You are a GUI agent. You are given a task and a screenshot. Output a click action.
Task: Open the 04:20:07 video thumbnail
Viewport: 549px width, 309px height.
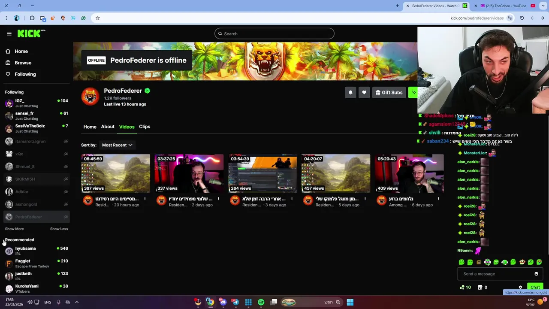coord(336,173)
